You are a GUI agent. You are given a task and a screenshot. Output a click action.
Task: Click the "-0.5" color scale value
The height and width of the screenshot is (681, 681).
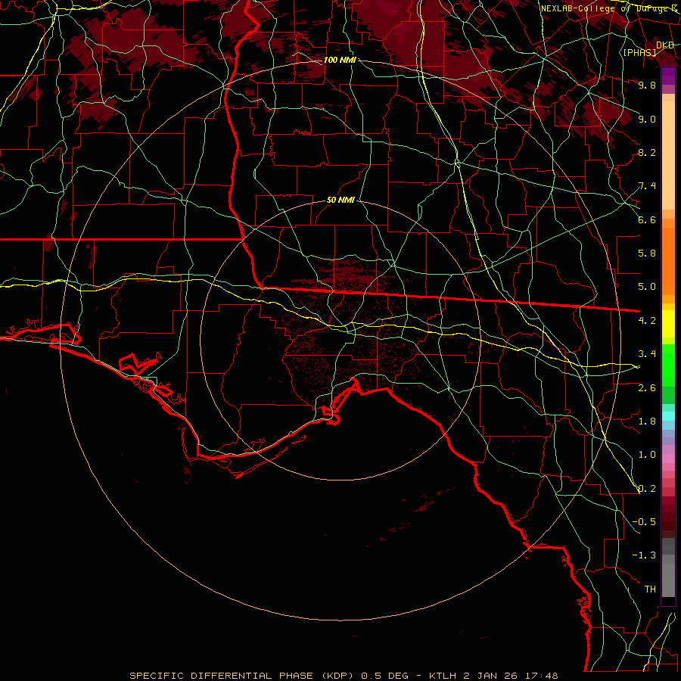(644, 522)
